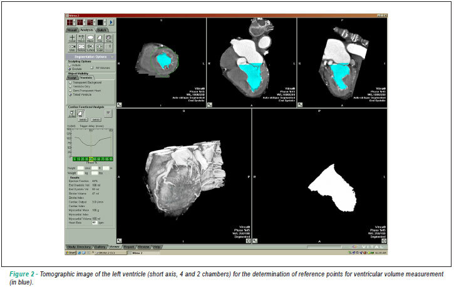
Task: Select Transparent Background radio option
Action: point(70,83)
